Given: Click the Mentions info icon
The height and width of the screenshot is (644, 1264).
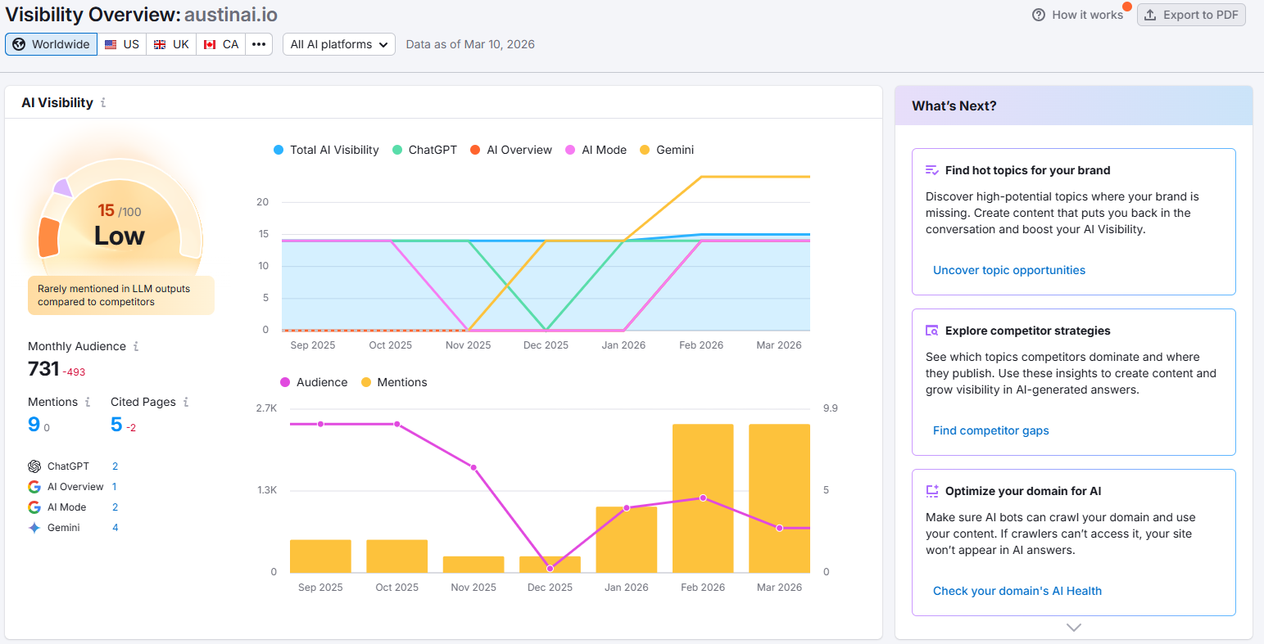Looking at the screenshot, I should point(88,403).
